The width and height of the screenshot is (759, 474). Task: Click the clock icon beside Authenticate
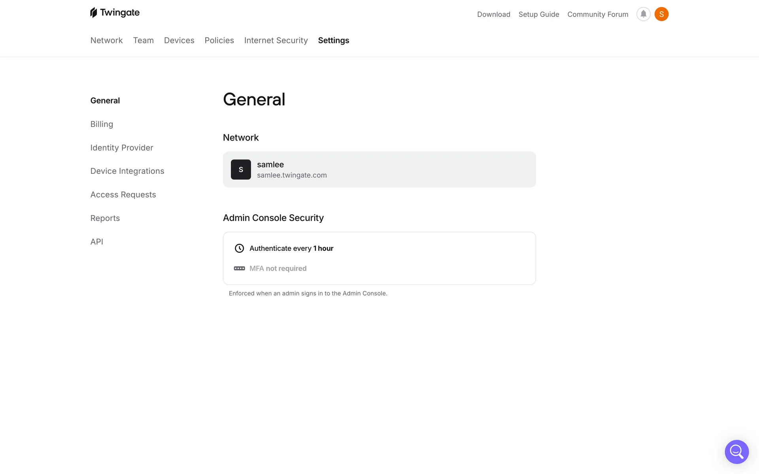click(239, 248)
